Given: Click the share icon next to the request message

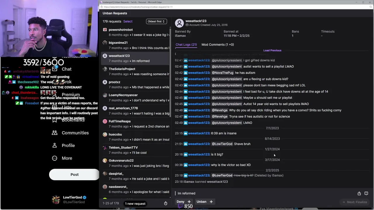Looking at the screenshot, I should pyautogui.click(x=359, y=193).
